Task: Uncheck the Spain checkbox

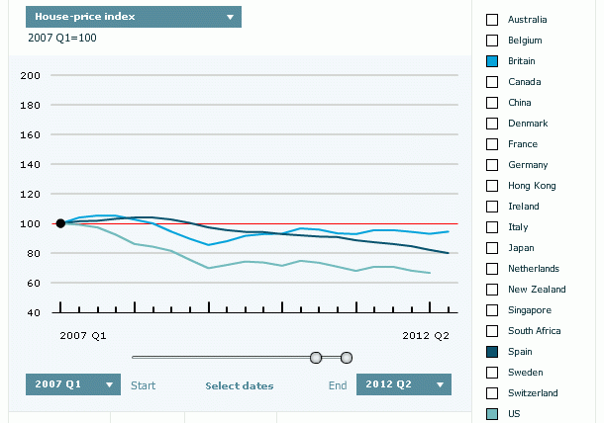Action: (x=492, y=352)
